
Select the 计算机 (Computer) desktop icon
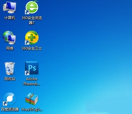[10, 8]
